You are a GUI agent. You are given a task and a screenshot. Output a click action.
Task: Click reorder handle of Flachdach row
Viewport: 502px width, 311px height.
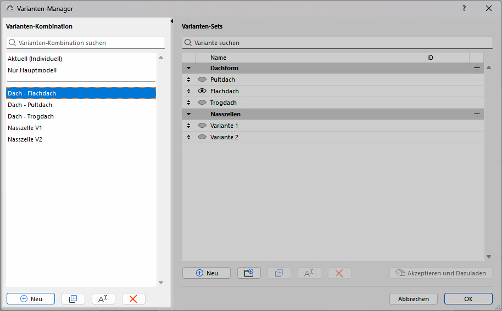click(188, 91)
